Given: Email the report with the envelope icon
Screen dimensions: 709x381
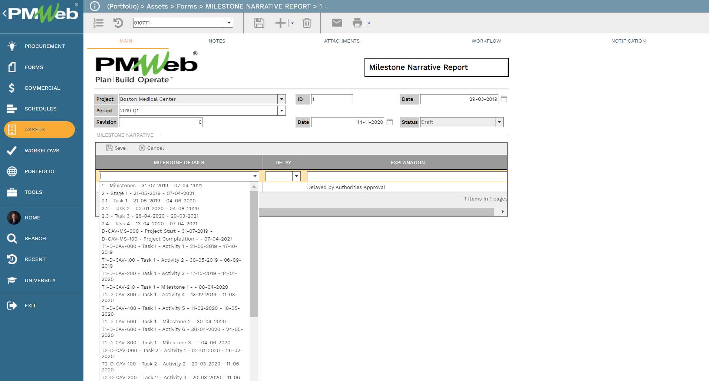Looking at the screenshot, I should pos(337,23).
